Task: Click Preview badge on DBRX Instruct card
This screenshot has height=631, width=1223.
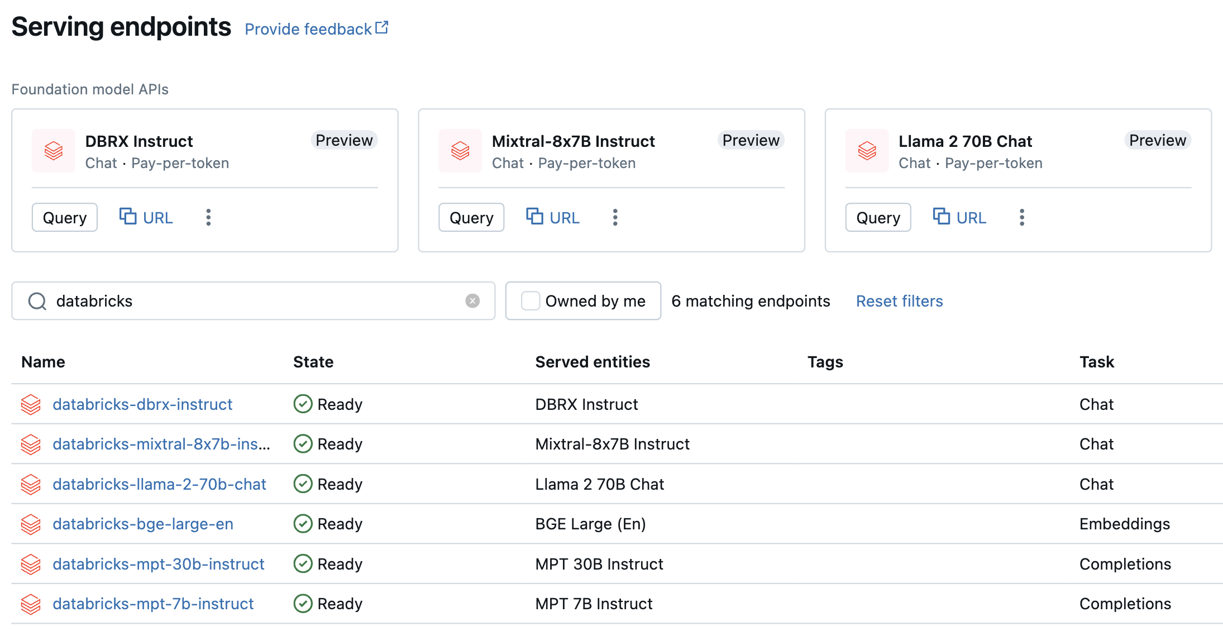Action: [x=344, y=140]
